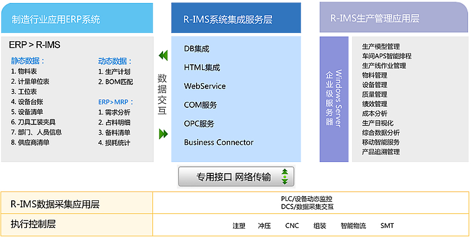Click the Windows Server 企业级服务器 block

(334, 99)
